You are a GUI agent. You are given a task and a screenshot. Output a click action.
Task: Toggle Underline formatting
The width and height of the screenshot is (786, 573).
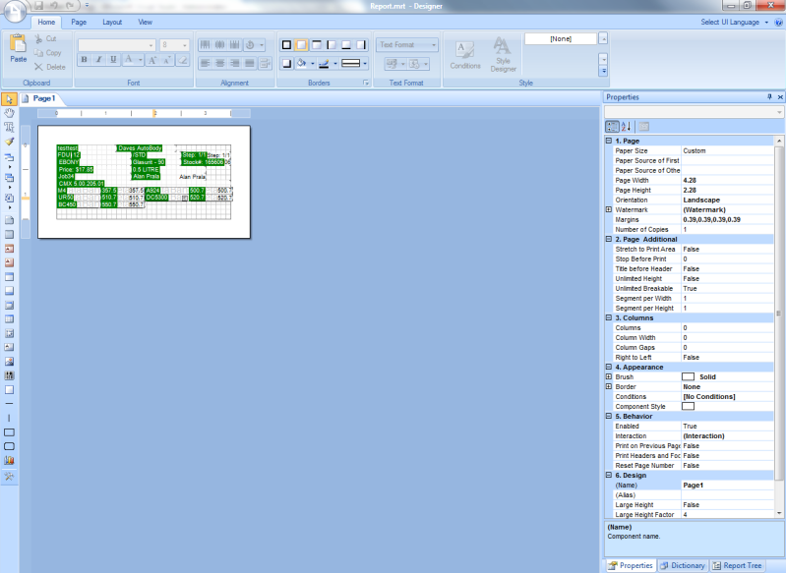[113, 60]
